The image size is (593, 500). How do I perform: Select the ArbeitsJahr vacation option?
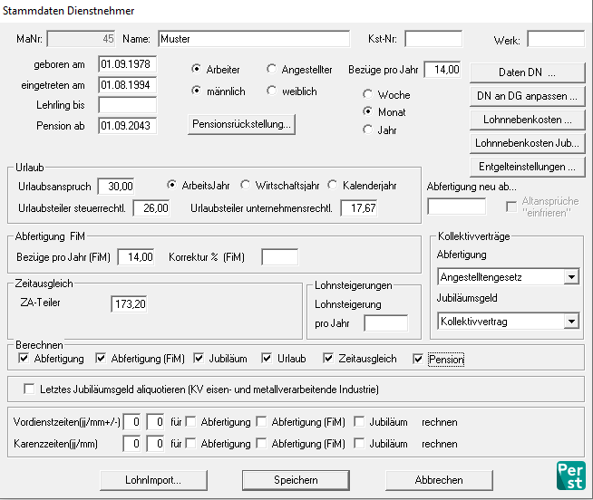click(171, 185)
